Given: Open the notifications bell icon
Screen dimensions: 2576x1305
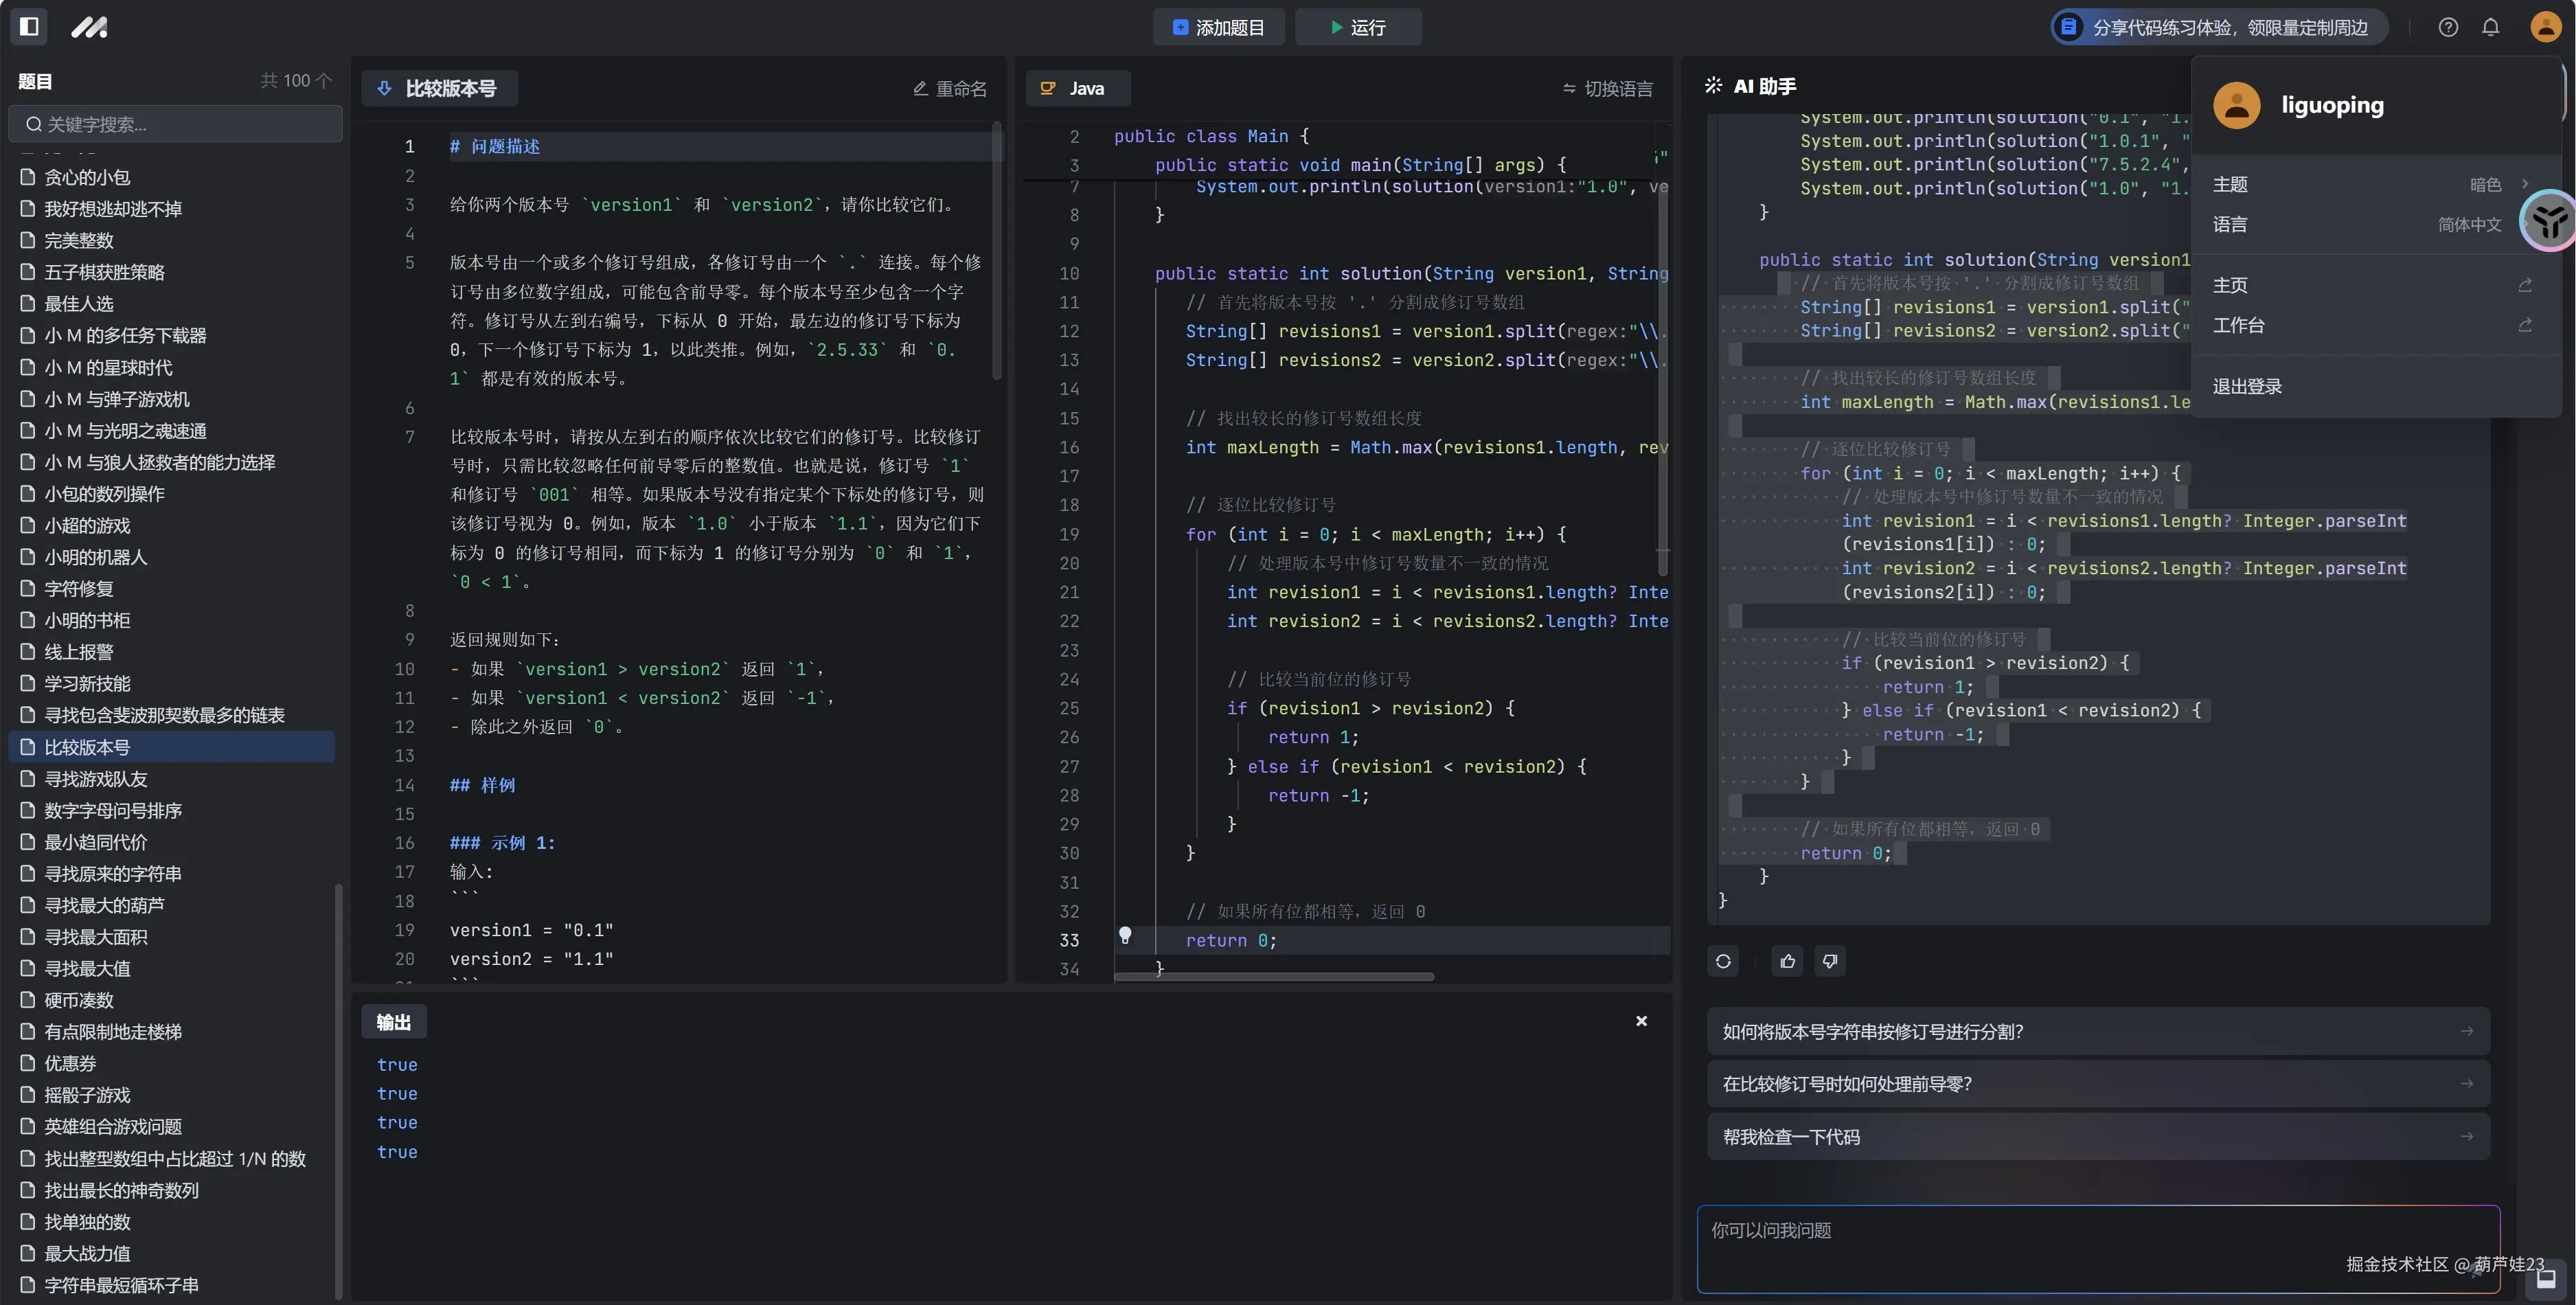Looking at the screenshot, I should point(2490,27).
